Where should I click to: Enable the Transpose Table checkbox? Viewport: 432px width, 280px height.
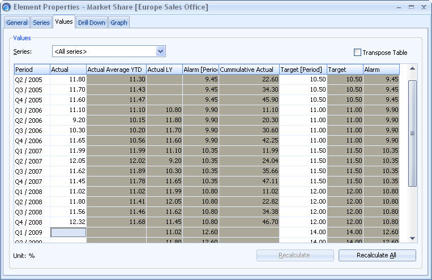pos(357,52)
